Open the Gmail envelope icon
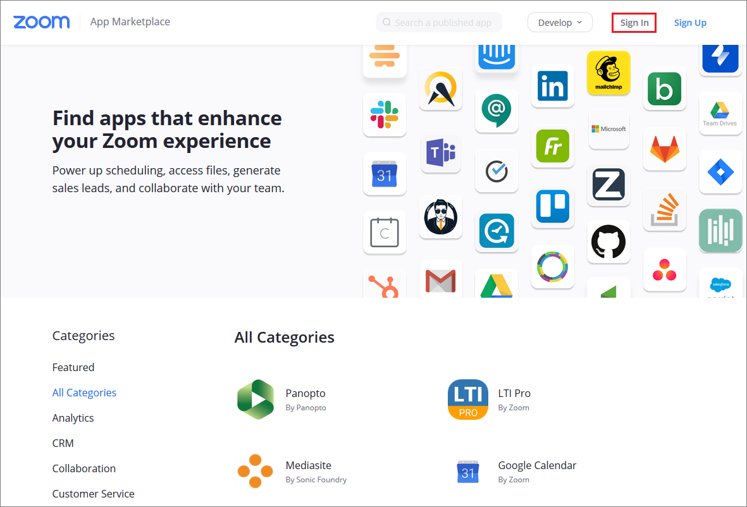747x507 pixels. (x=441, y=279)
